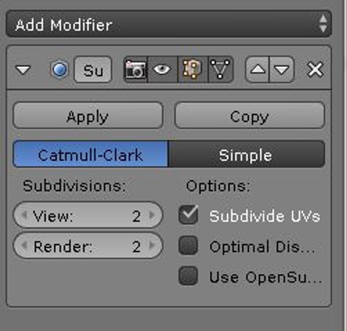Click the modifier name field Su
Viewport: 347px width, 331px height.
[x=93, y=70]
